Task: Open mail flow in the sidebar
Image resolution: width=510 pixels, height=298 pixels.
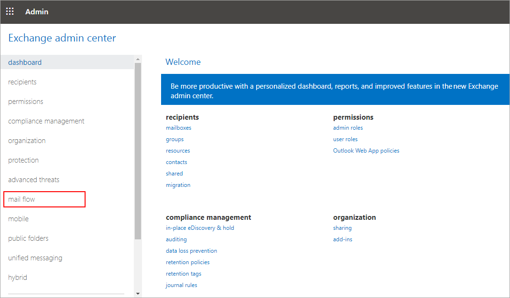Action: [x=22, y=199]
